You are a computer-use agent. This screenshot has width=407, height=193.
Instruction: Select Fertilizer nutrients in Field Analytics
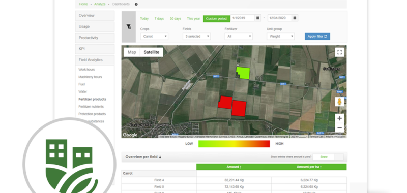(x=91, y=107)
